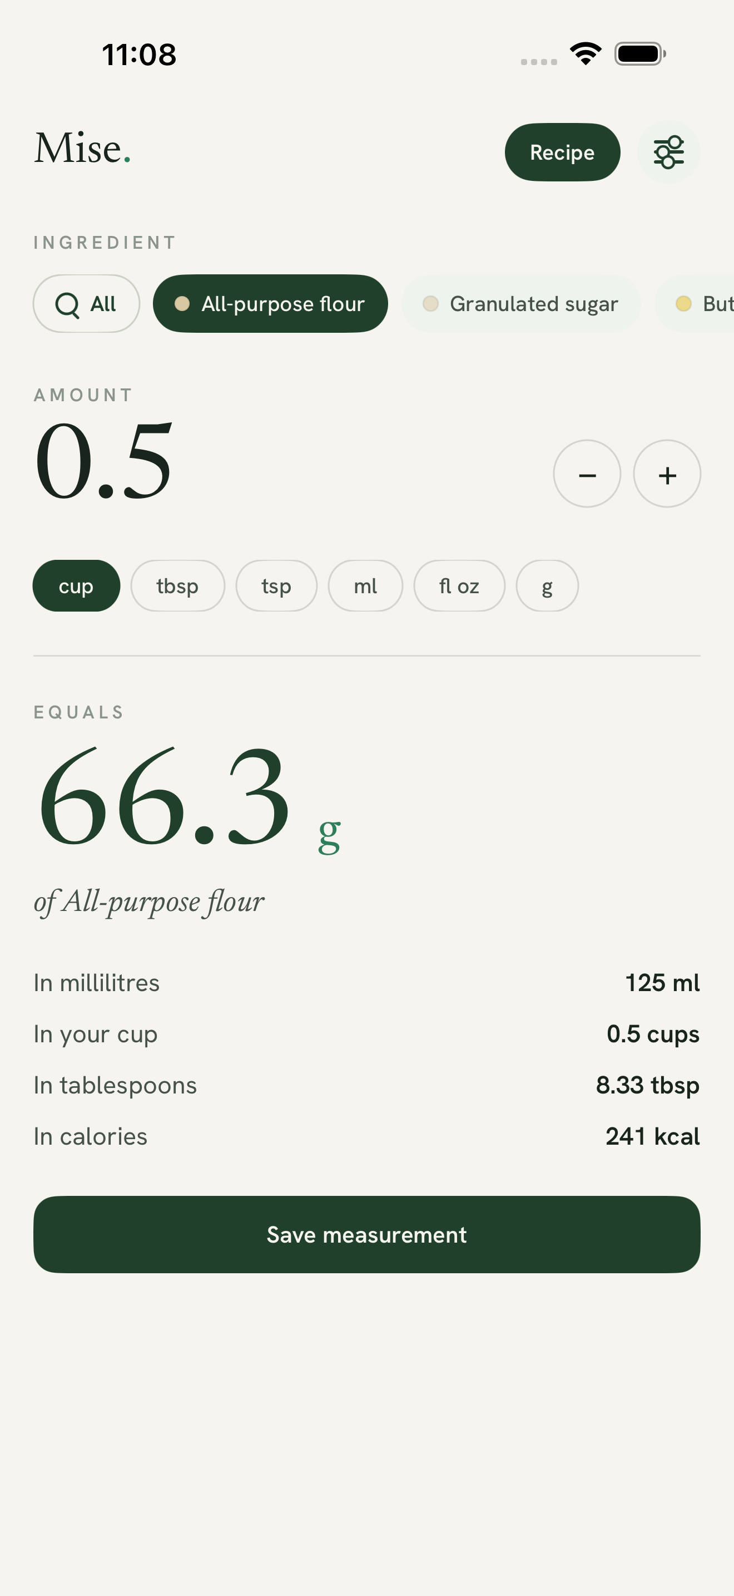734x1596 pixels.
Task: Select the 0.5 cups value
Action: point(653,1034)
